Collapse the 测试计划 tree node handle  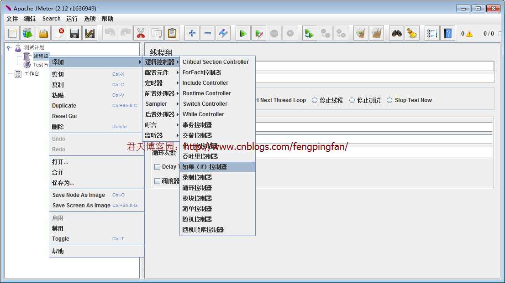click(x=8, y=48)
